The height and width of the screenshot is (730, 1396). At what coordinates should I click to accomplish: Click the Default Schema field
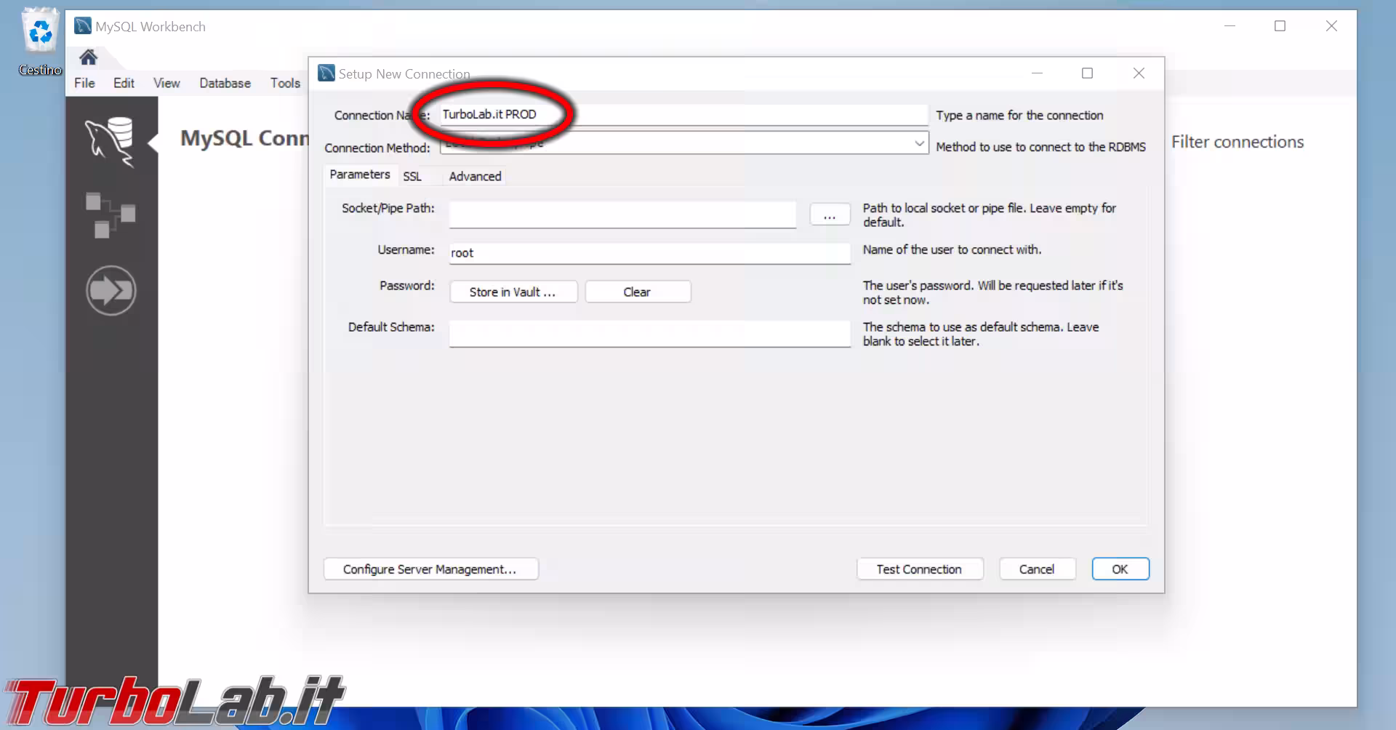(x=649, y=334)
